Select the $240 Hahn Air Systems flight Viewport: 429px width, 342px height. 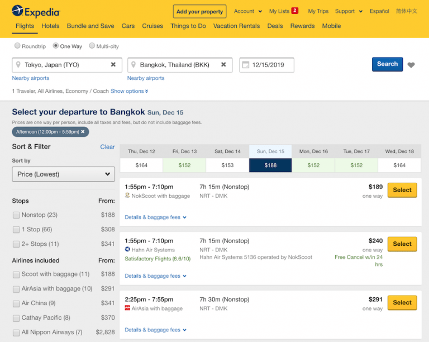pos(402,244)
